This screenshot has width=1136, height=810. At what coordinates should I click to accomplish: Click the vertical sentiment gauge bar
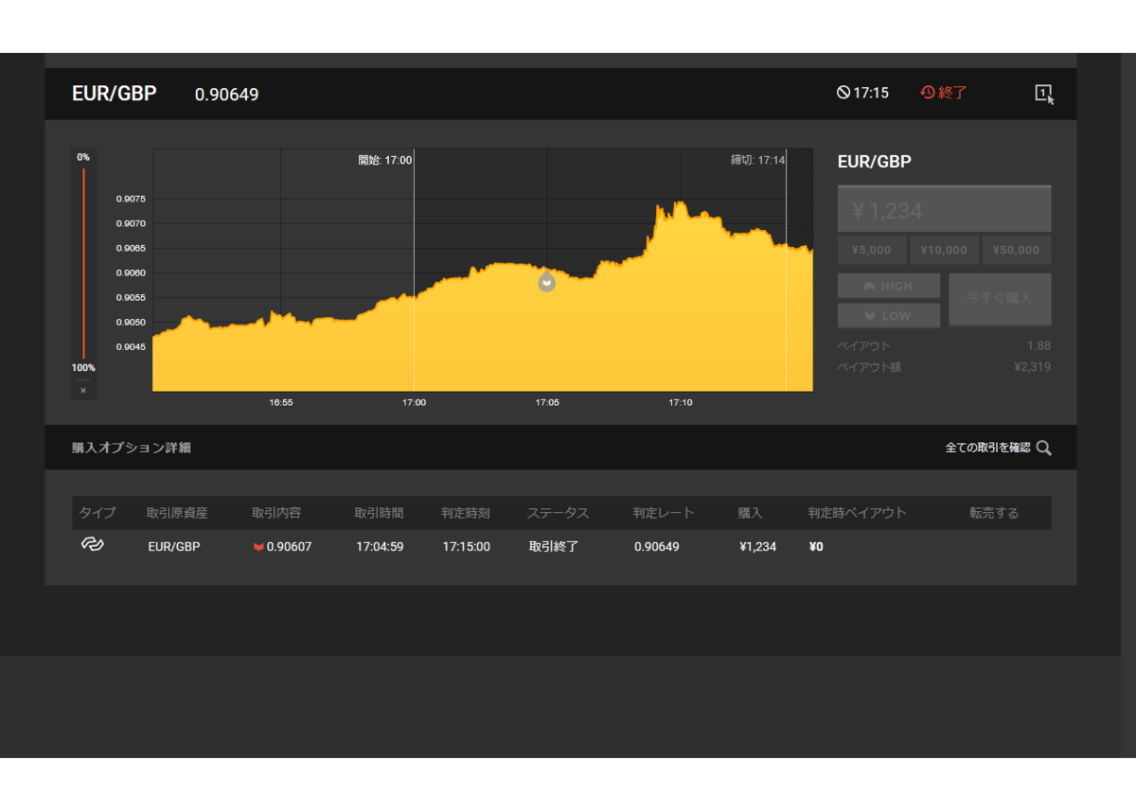[x=83, y=262]
